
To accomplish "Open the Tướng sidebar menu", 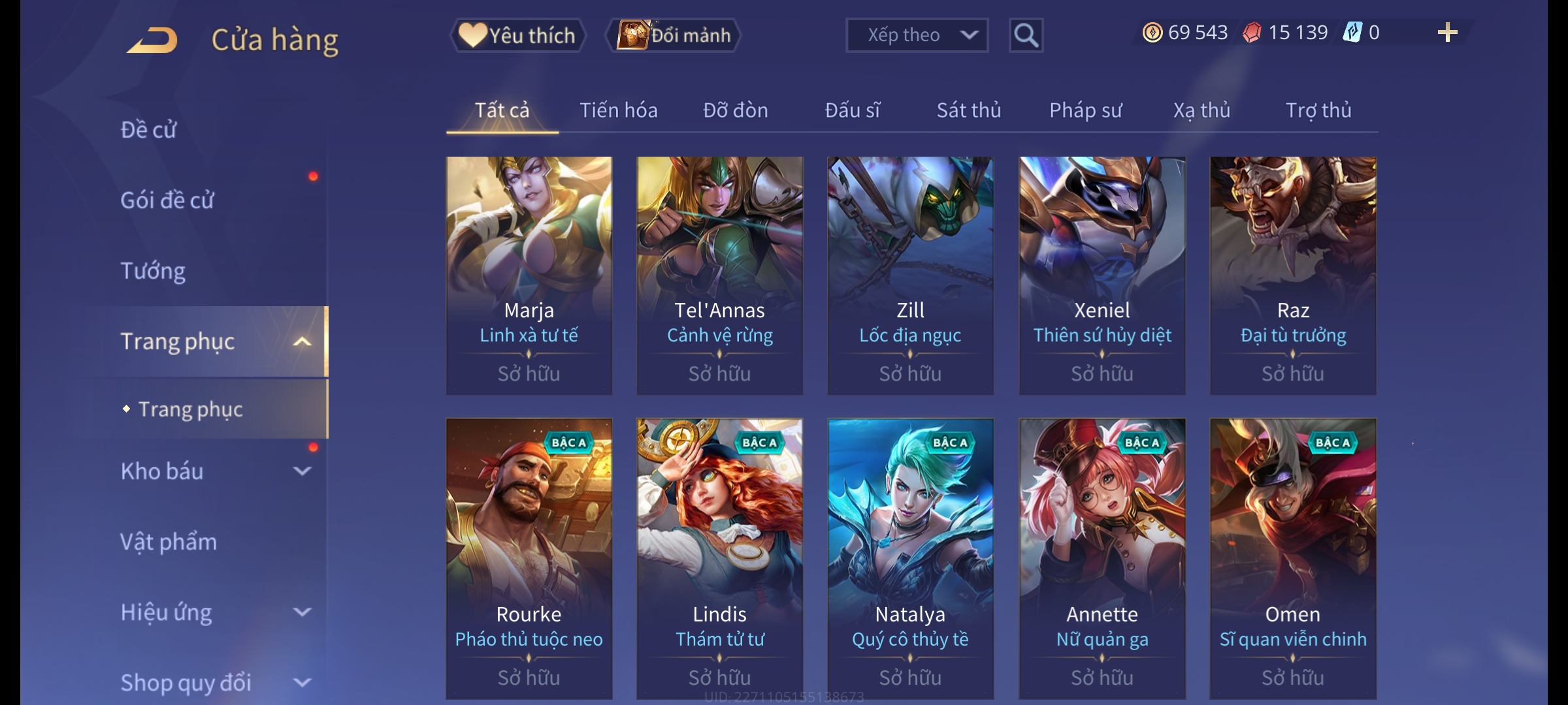I will (x=153, y=271).
